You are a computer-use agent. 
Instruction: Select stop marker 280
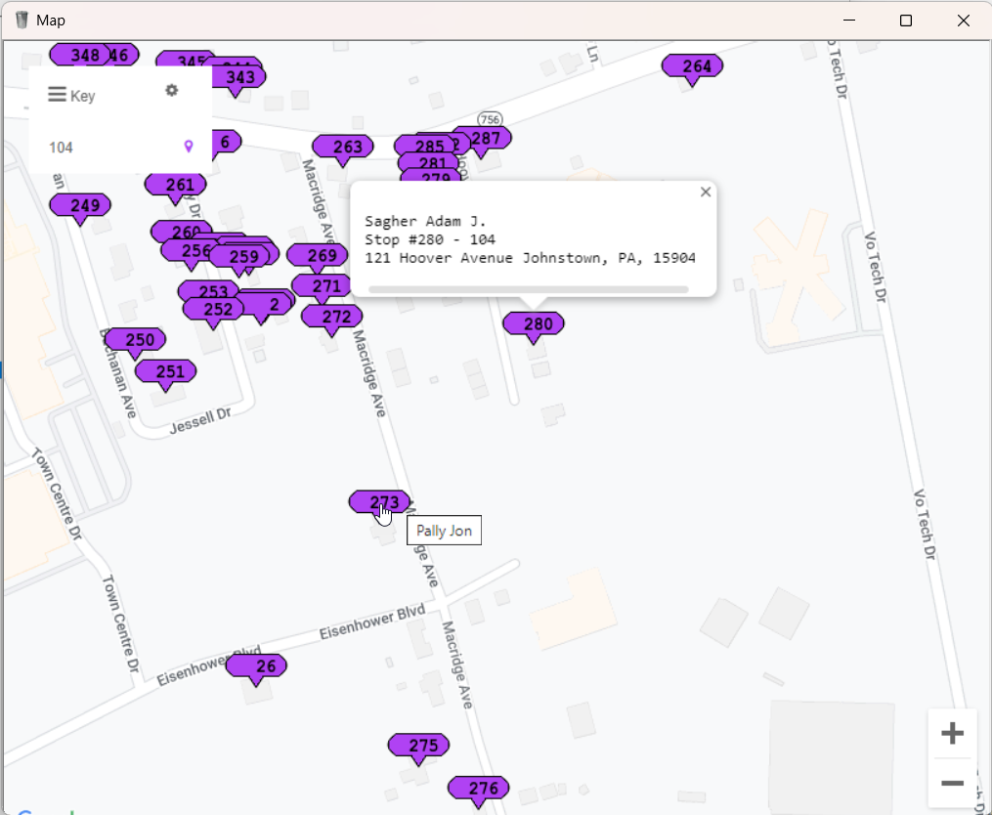tap(534, 324)
